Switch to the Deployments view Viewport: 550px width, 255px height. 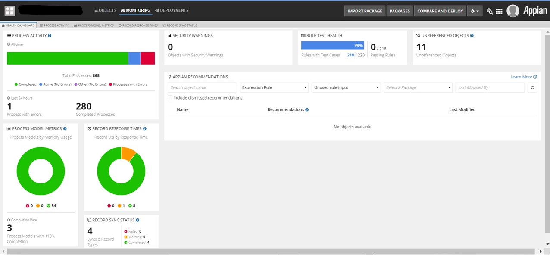pos(172,10)
